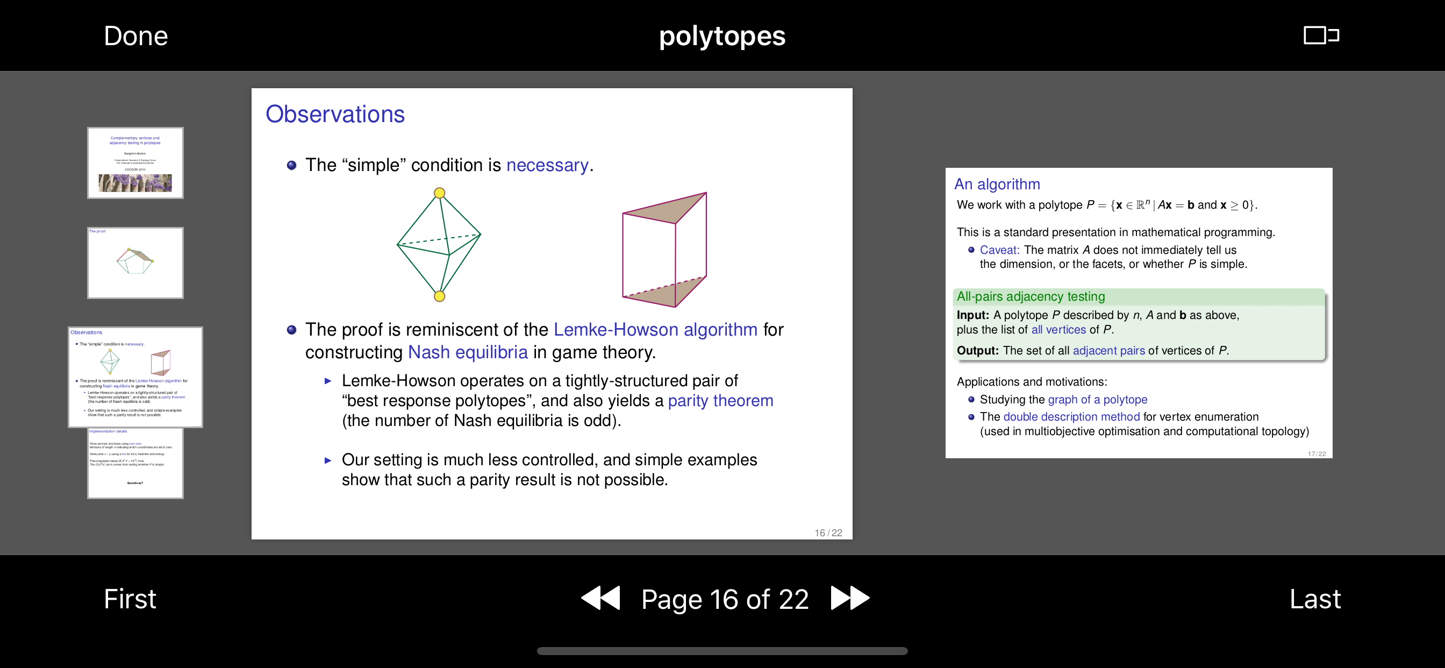Select 'The proof' slide thumbnail
The height and width of the screenshot is (668, 1445).
[x=135, y=262]
